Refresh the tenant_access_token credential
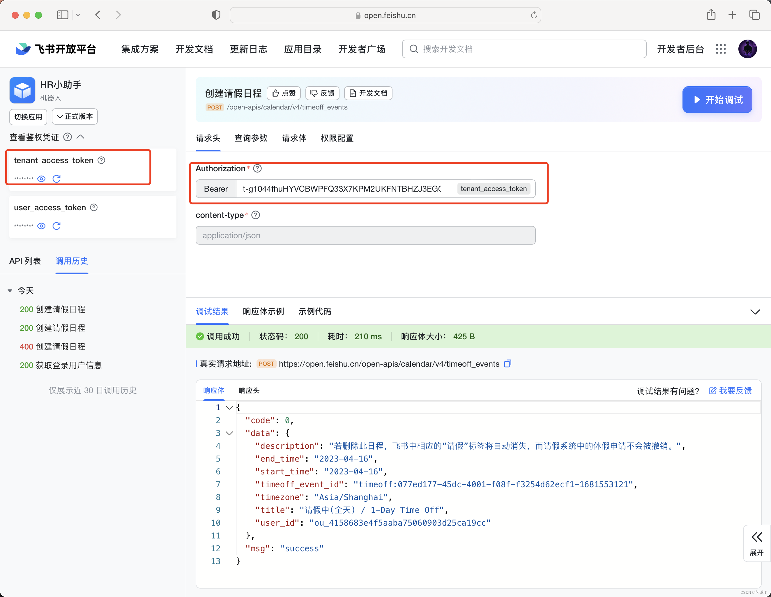Viewport: 771px width, 597px height. click(56, 179)
